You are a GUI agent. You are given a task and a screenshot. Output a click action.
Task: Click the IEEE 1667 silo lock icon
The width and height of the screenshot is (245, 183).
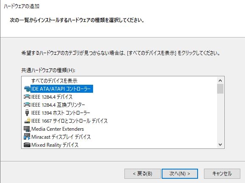(27, 121)
